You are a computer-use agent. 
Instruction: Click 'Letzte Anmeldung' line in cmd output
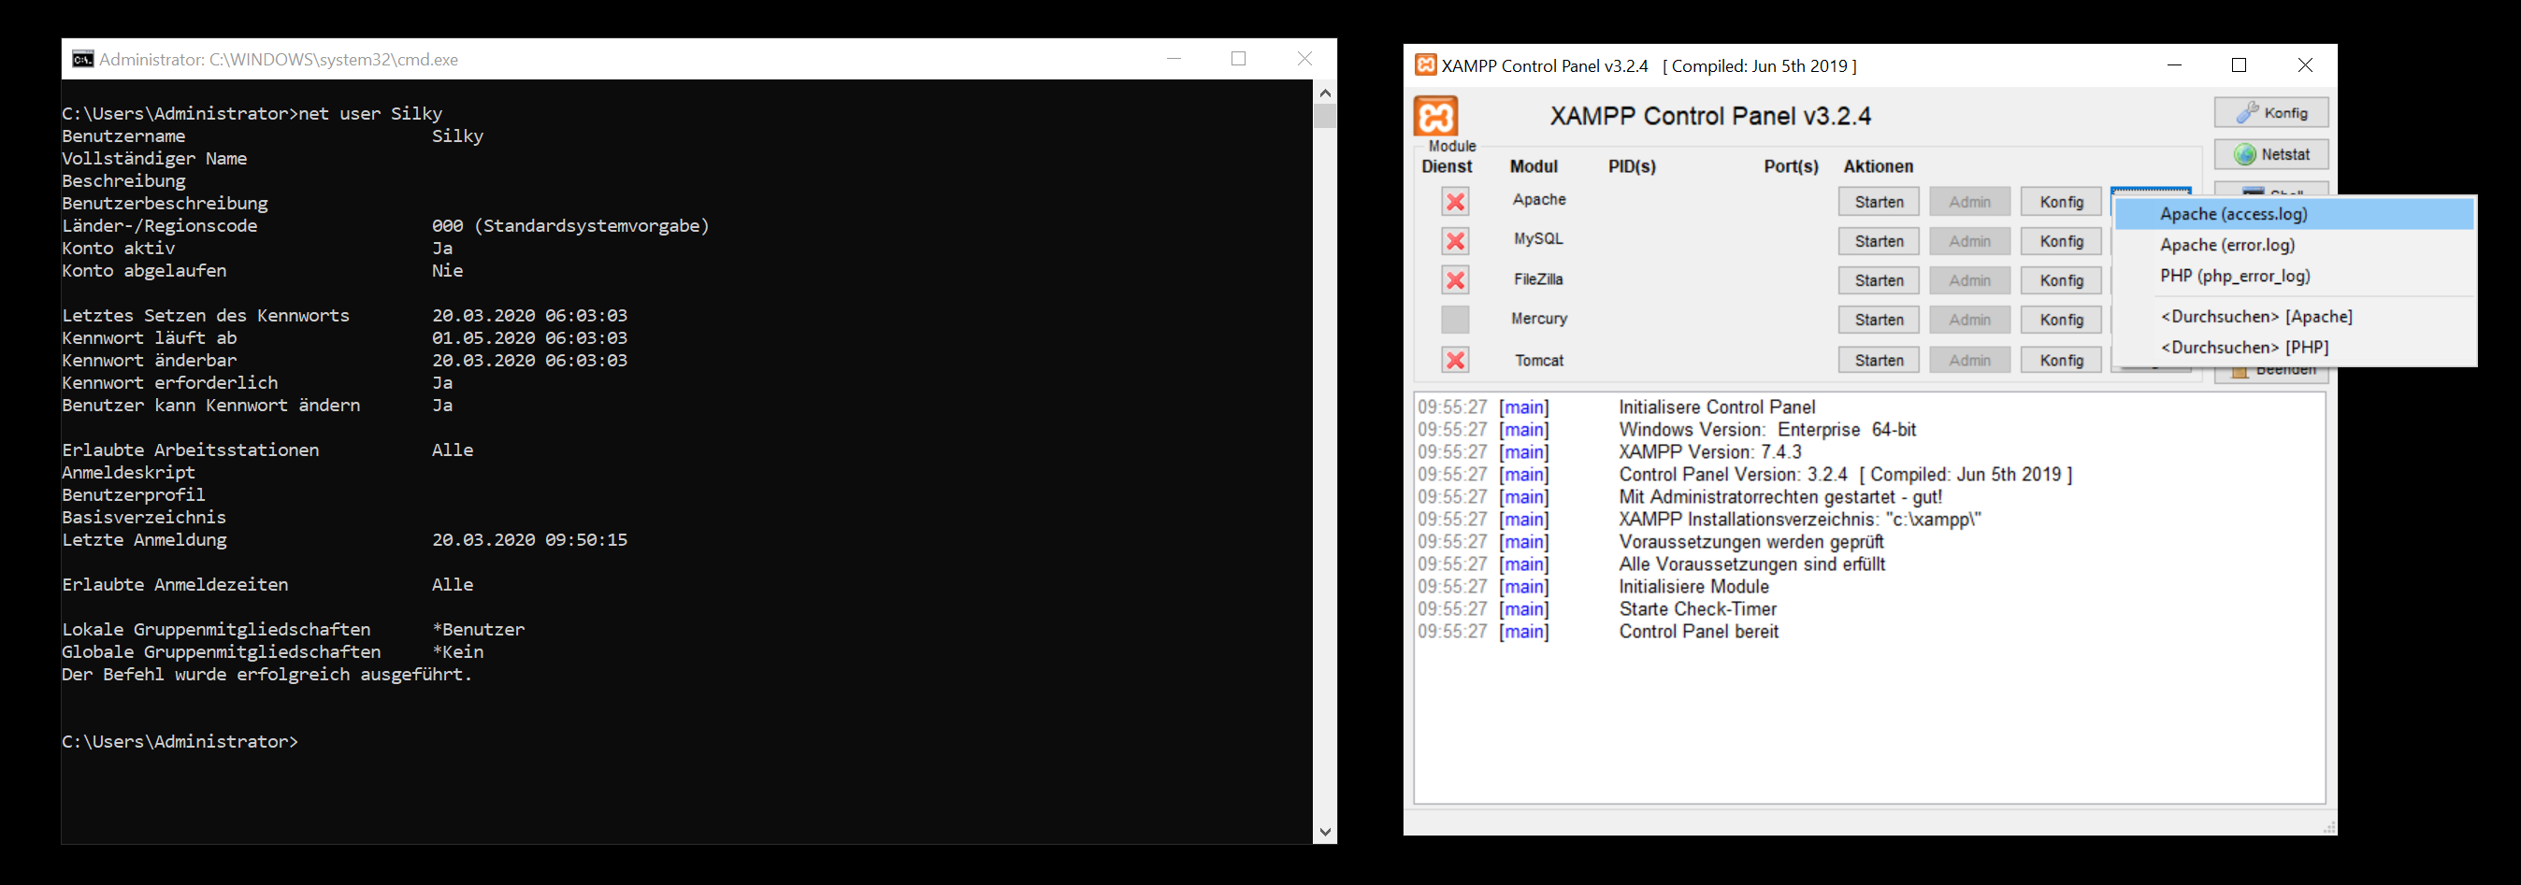coord(344,540)
